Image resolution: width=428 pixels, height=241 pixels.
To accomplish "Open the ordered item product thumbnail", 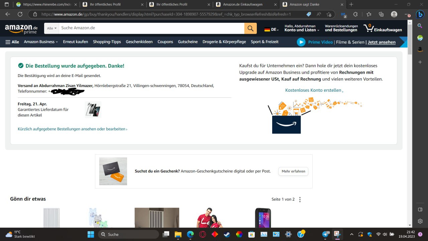I will point(93,110).
